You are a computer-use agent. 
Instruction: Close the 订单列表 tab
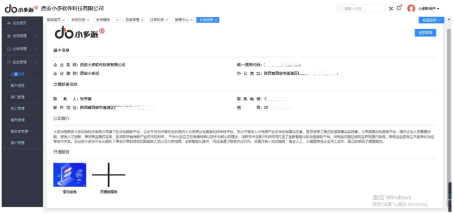click(x=166, y=20)
